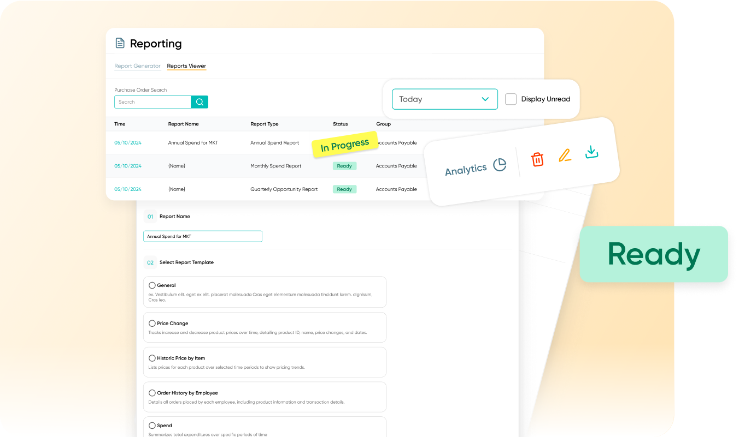739x437 pixels.
Task: Choose Historic Price by Item template
Action: [x=152, y=358]
